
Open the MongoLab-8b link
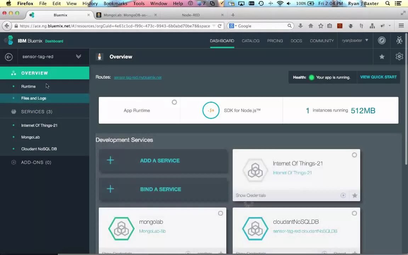(153, 231)
